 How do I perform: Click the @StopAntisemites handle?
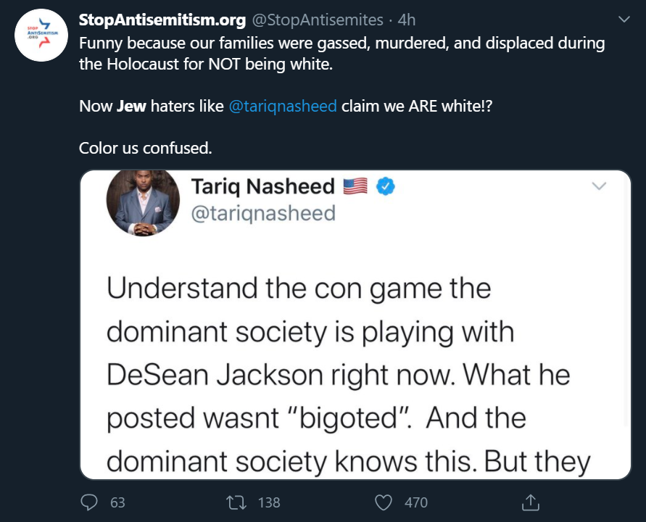317,20
